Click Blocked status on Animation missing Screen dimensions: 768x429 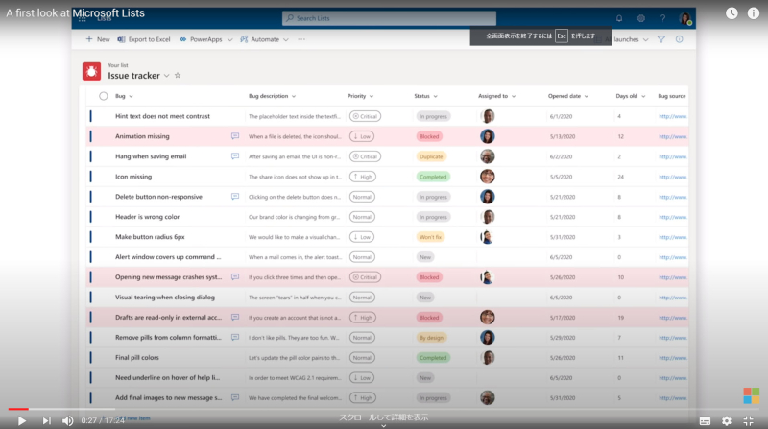[x=429, y=136]
